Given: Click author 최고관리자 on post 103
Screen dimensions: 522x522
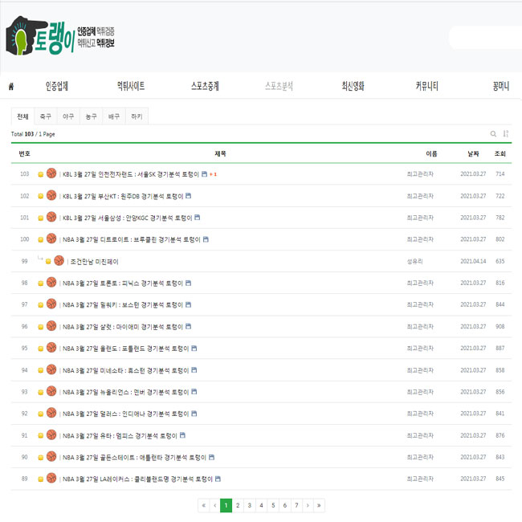Looking at the screenshot, I should point(420,173).
